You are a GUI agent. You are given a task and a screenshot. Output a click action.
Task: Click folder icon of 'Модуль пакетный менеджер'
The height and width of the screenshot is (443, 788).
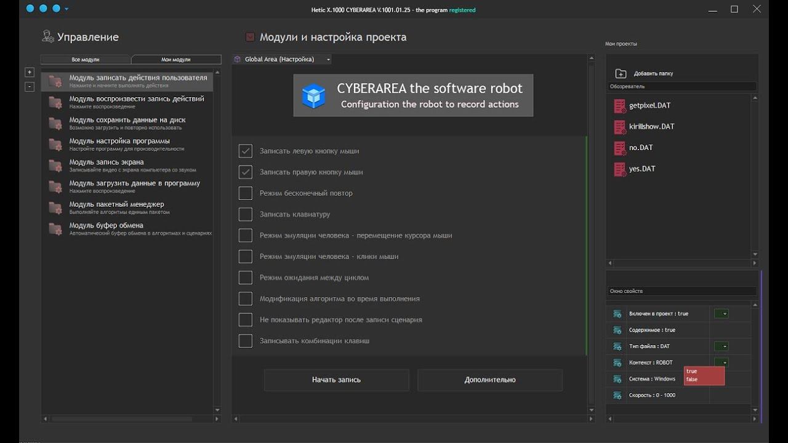pos(55,207)
